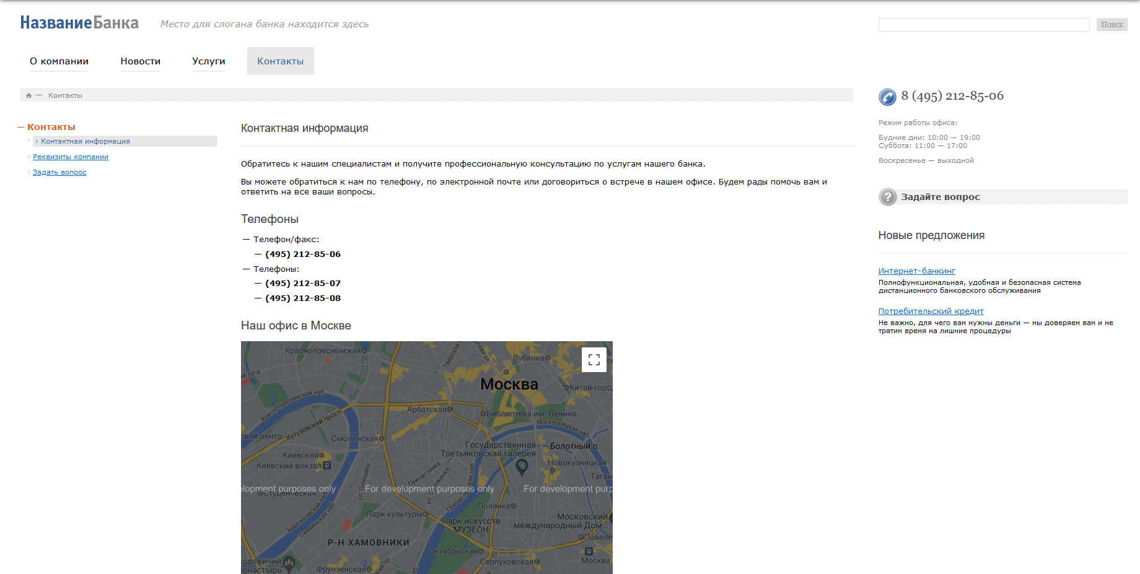Screen dimensions: 1140x574
Task: Click the Novodevichy monastery map marker
Action: click(289, 563)
